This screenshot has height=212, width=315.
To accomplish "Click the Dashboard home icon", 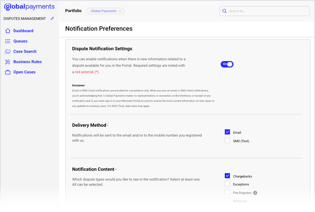I will 8,31.
